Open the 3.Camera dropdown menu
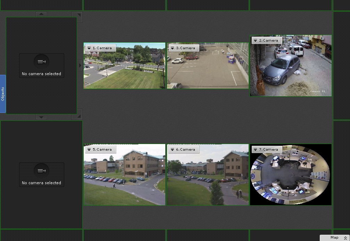Image resolution: width=350 pixels, height=241 pixels. click(x=173, y=48)
